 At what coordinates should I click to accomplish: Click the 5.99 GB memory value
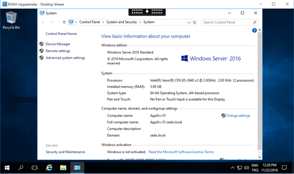coord(155,87)
